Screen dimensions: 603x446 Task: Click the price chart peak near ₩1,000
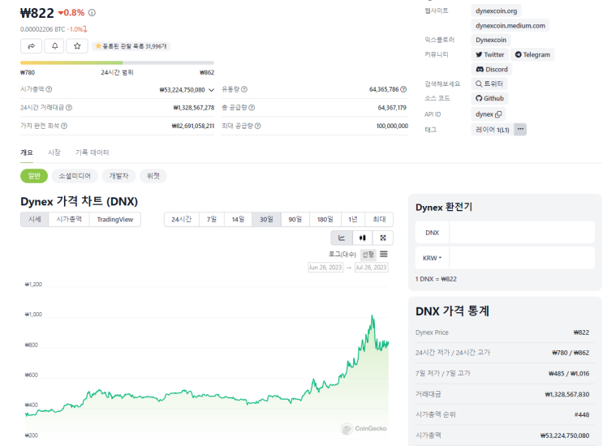[x=372, y=316]
